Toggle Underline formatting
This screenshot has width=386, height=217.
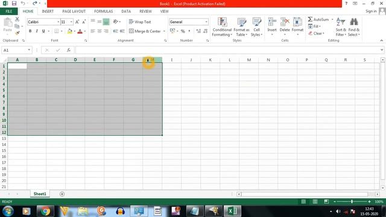[43, 31]
